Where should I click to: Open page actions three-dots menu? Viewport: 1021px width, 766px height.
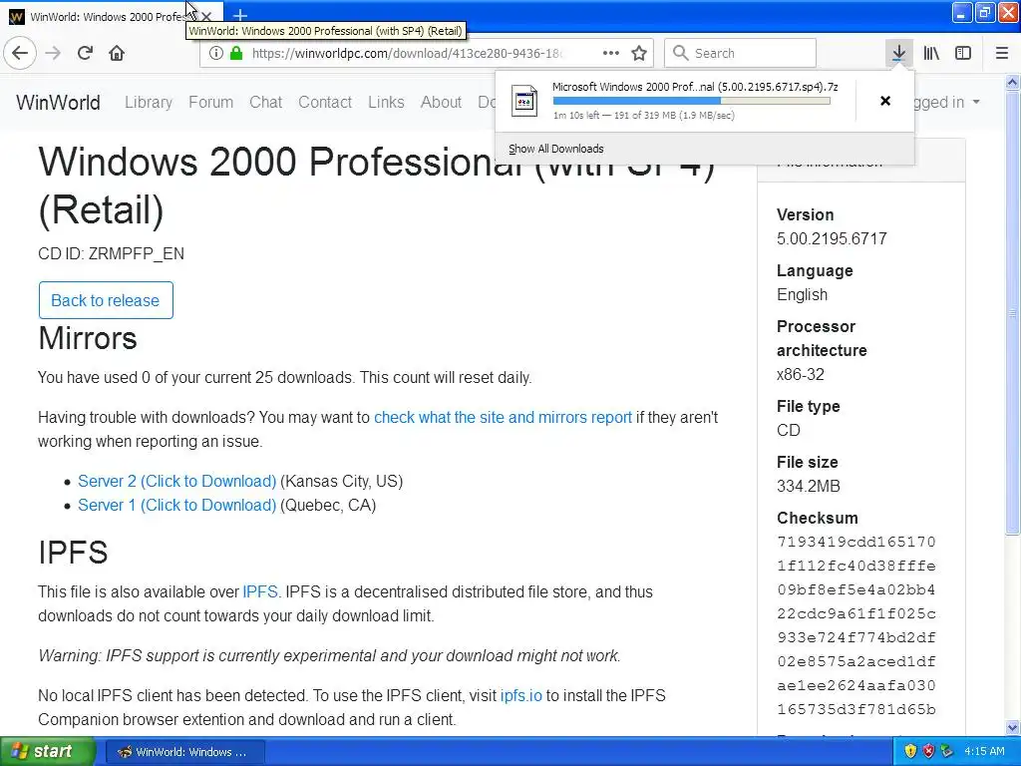point(611,53)
